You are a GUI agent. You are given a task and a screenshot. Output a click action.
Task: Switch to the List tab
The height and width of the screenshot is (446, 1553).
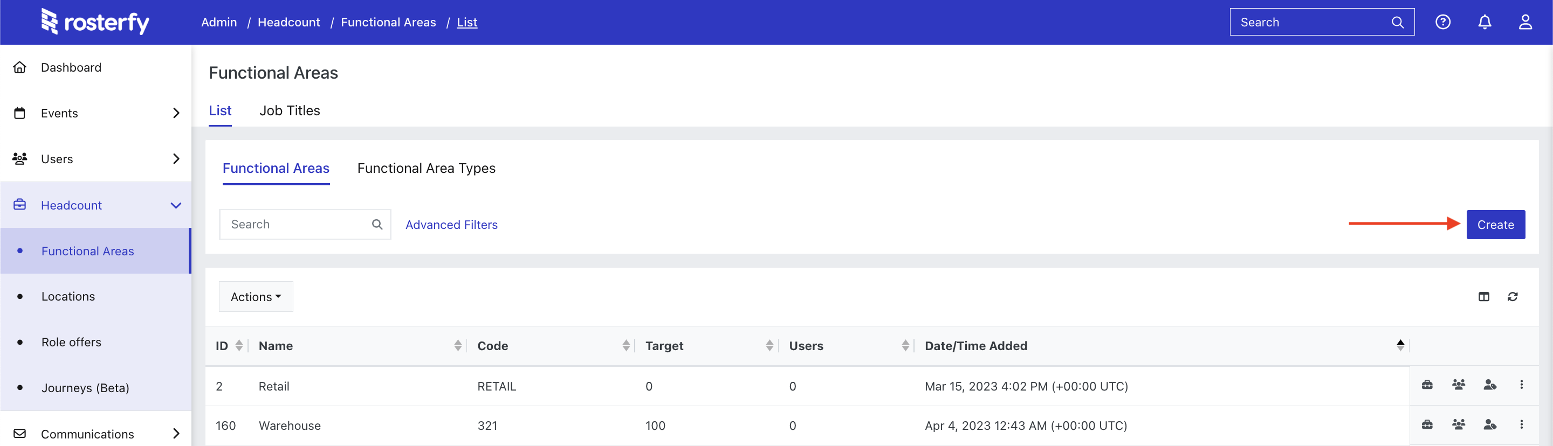pos(220,111)
